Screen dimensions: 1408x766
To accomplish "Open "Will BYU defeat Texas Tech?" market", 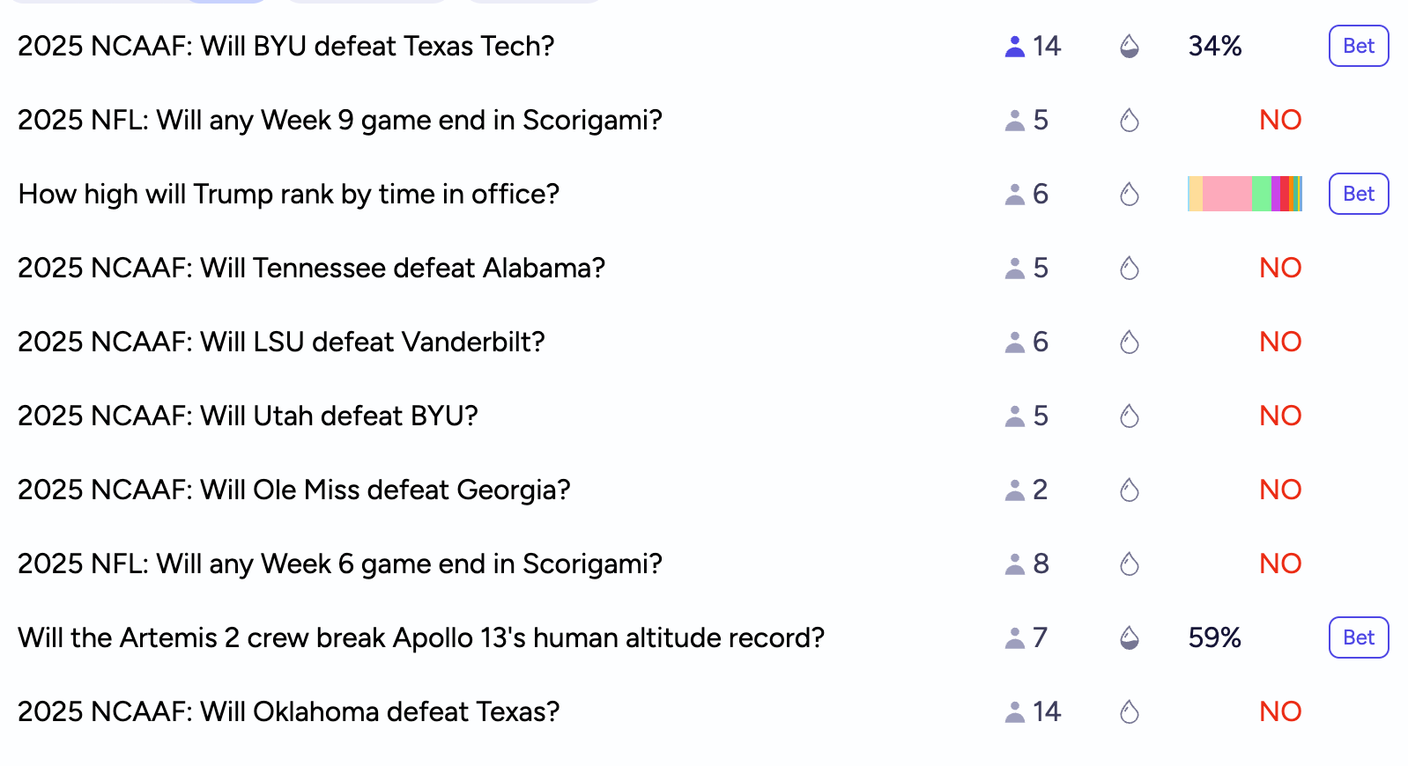I will (285, 46).
